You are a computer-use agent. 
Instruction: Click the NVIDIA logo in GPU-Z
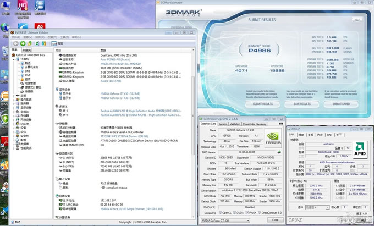273,139
